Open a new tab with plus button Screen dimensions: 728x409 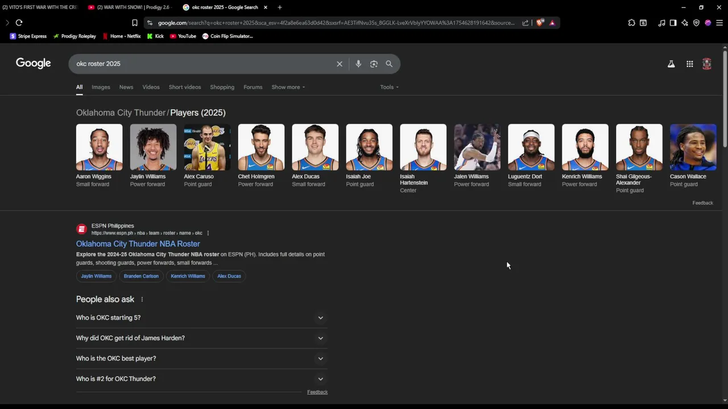point(279,7)
